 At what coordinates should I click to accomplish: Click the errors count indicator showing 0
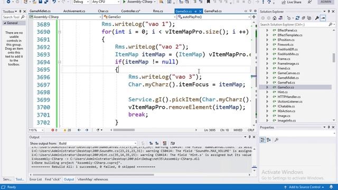[x=54, y=130]
